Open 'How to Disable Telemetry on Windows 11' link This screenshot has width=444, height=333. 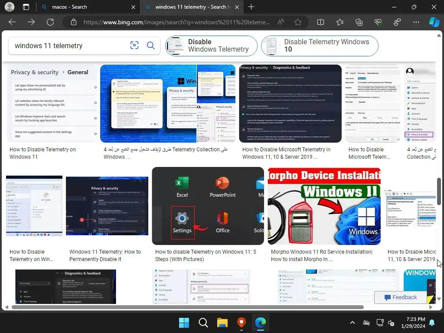coord(42,153)
